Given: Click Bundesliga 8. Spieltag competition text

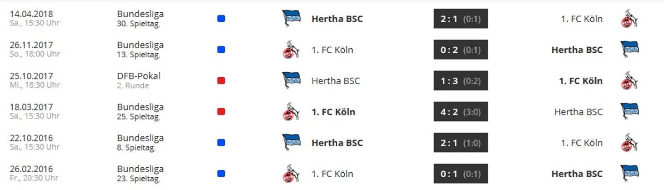Looking at the screenshot, I should click(140, 143).
